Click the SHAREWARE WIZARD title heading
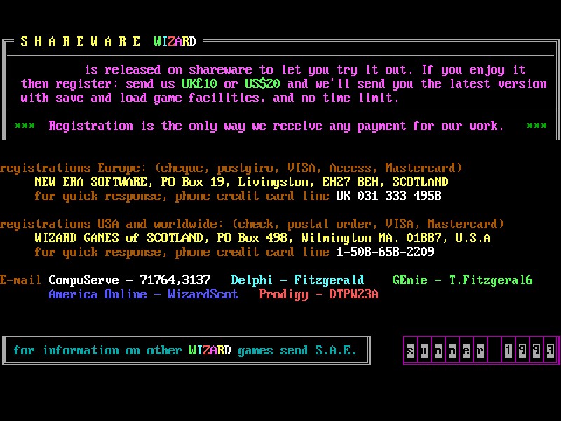 click(108, 41)
